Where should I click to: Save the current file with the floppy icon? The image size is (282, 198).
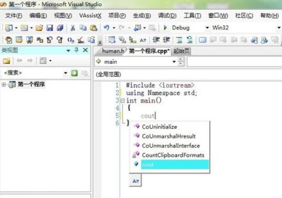[x=49, y=28]
